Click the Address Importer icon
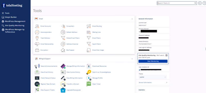 pyautogui.click(x=63, y=44)
